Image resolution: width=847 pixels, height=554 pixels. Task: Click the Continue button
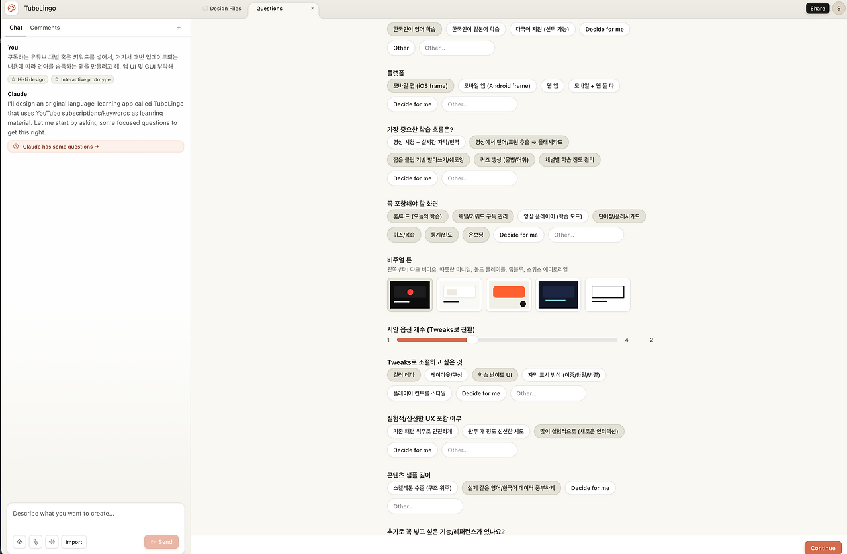click(x=823, y=548)
